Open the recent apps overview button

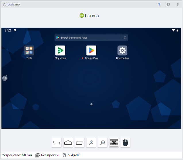[80, 143]
